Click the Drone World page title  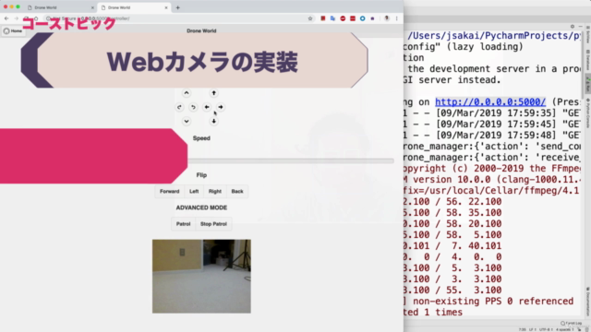201,30
